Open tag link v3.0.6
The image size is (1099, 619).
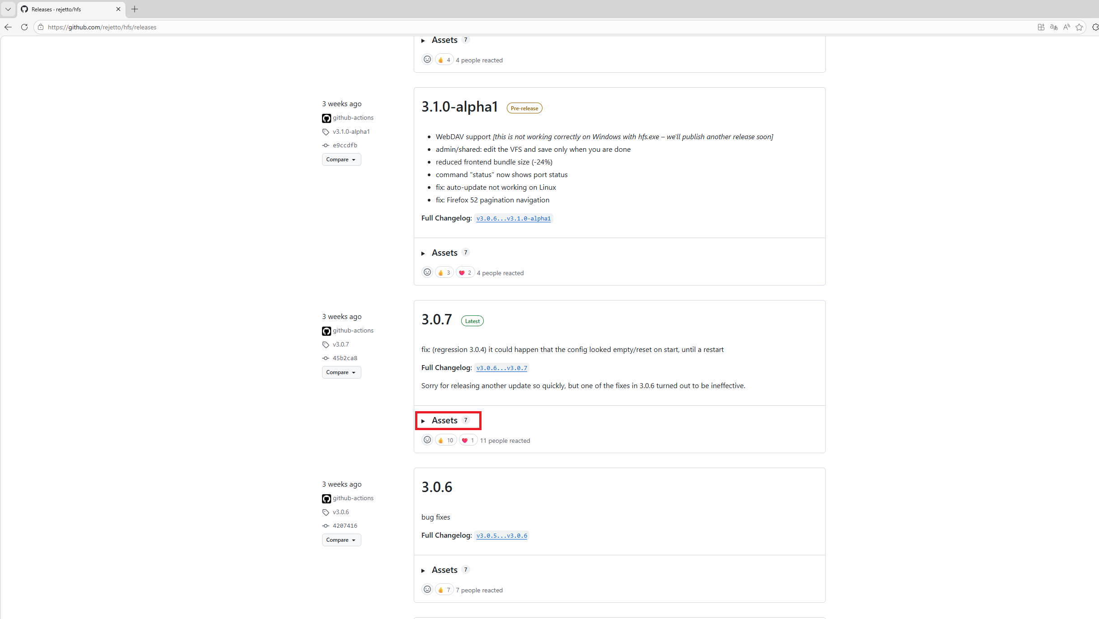(x=341, y=512)
